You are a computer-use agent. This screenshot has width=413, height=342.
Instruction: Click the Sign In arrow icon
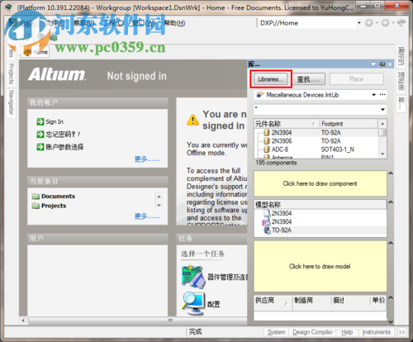(40, 121)
